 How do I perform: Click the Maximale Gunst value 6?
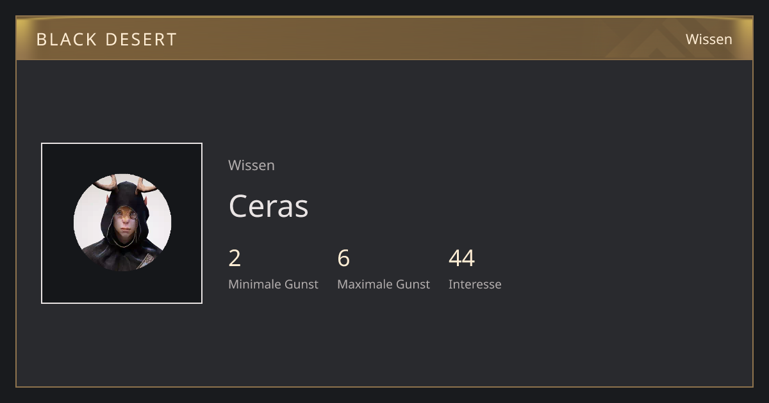tap(343, 258)
